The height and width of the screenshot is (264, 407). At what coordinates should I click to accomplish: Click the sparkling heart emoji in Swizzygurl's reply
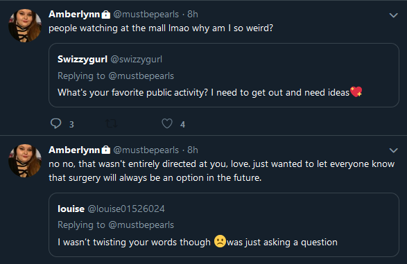point(356,91)
